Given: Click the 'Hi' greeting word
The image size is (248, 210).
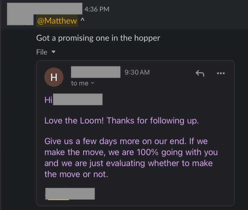Looking at the screenshot, I should [48, 100].
